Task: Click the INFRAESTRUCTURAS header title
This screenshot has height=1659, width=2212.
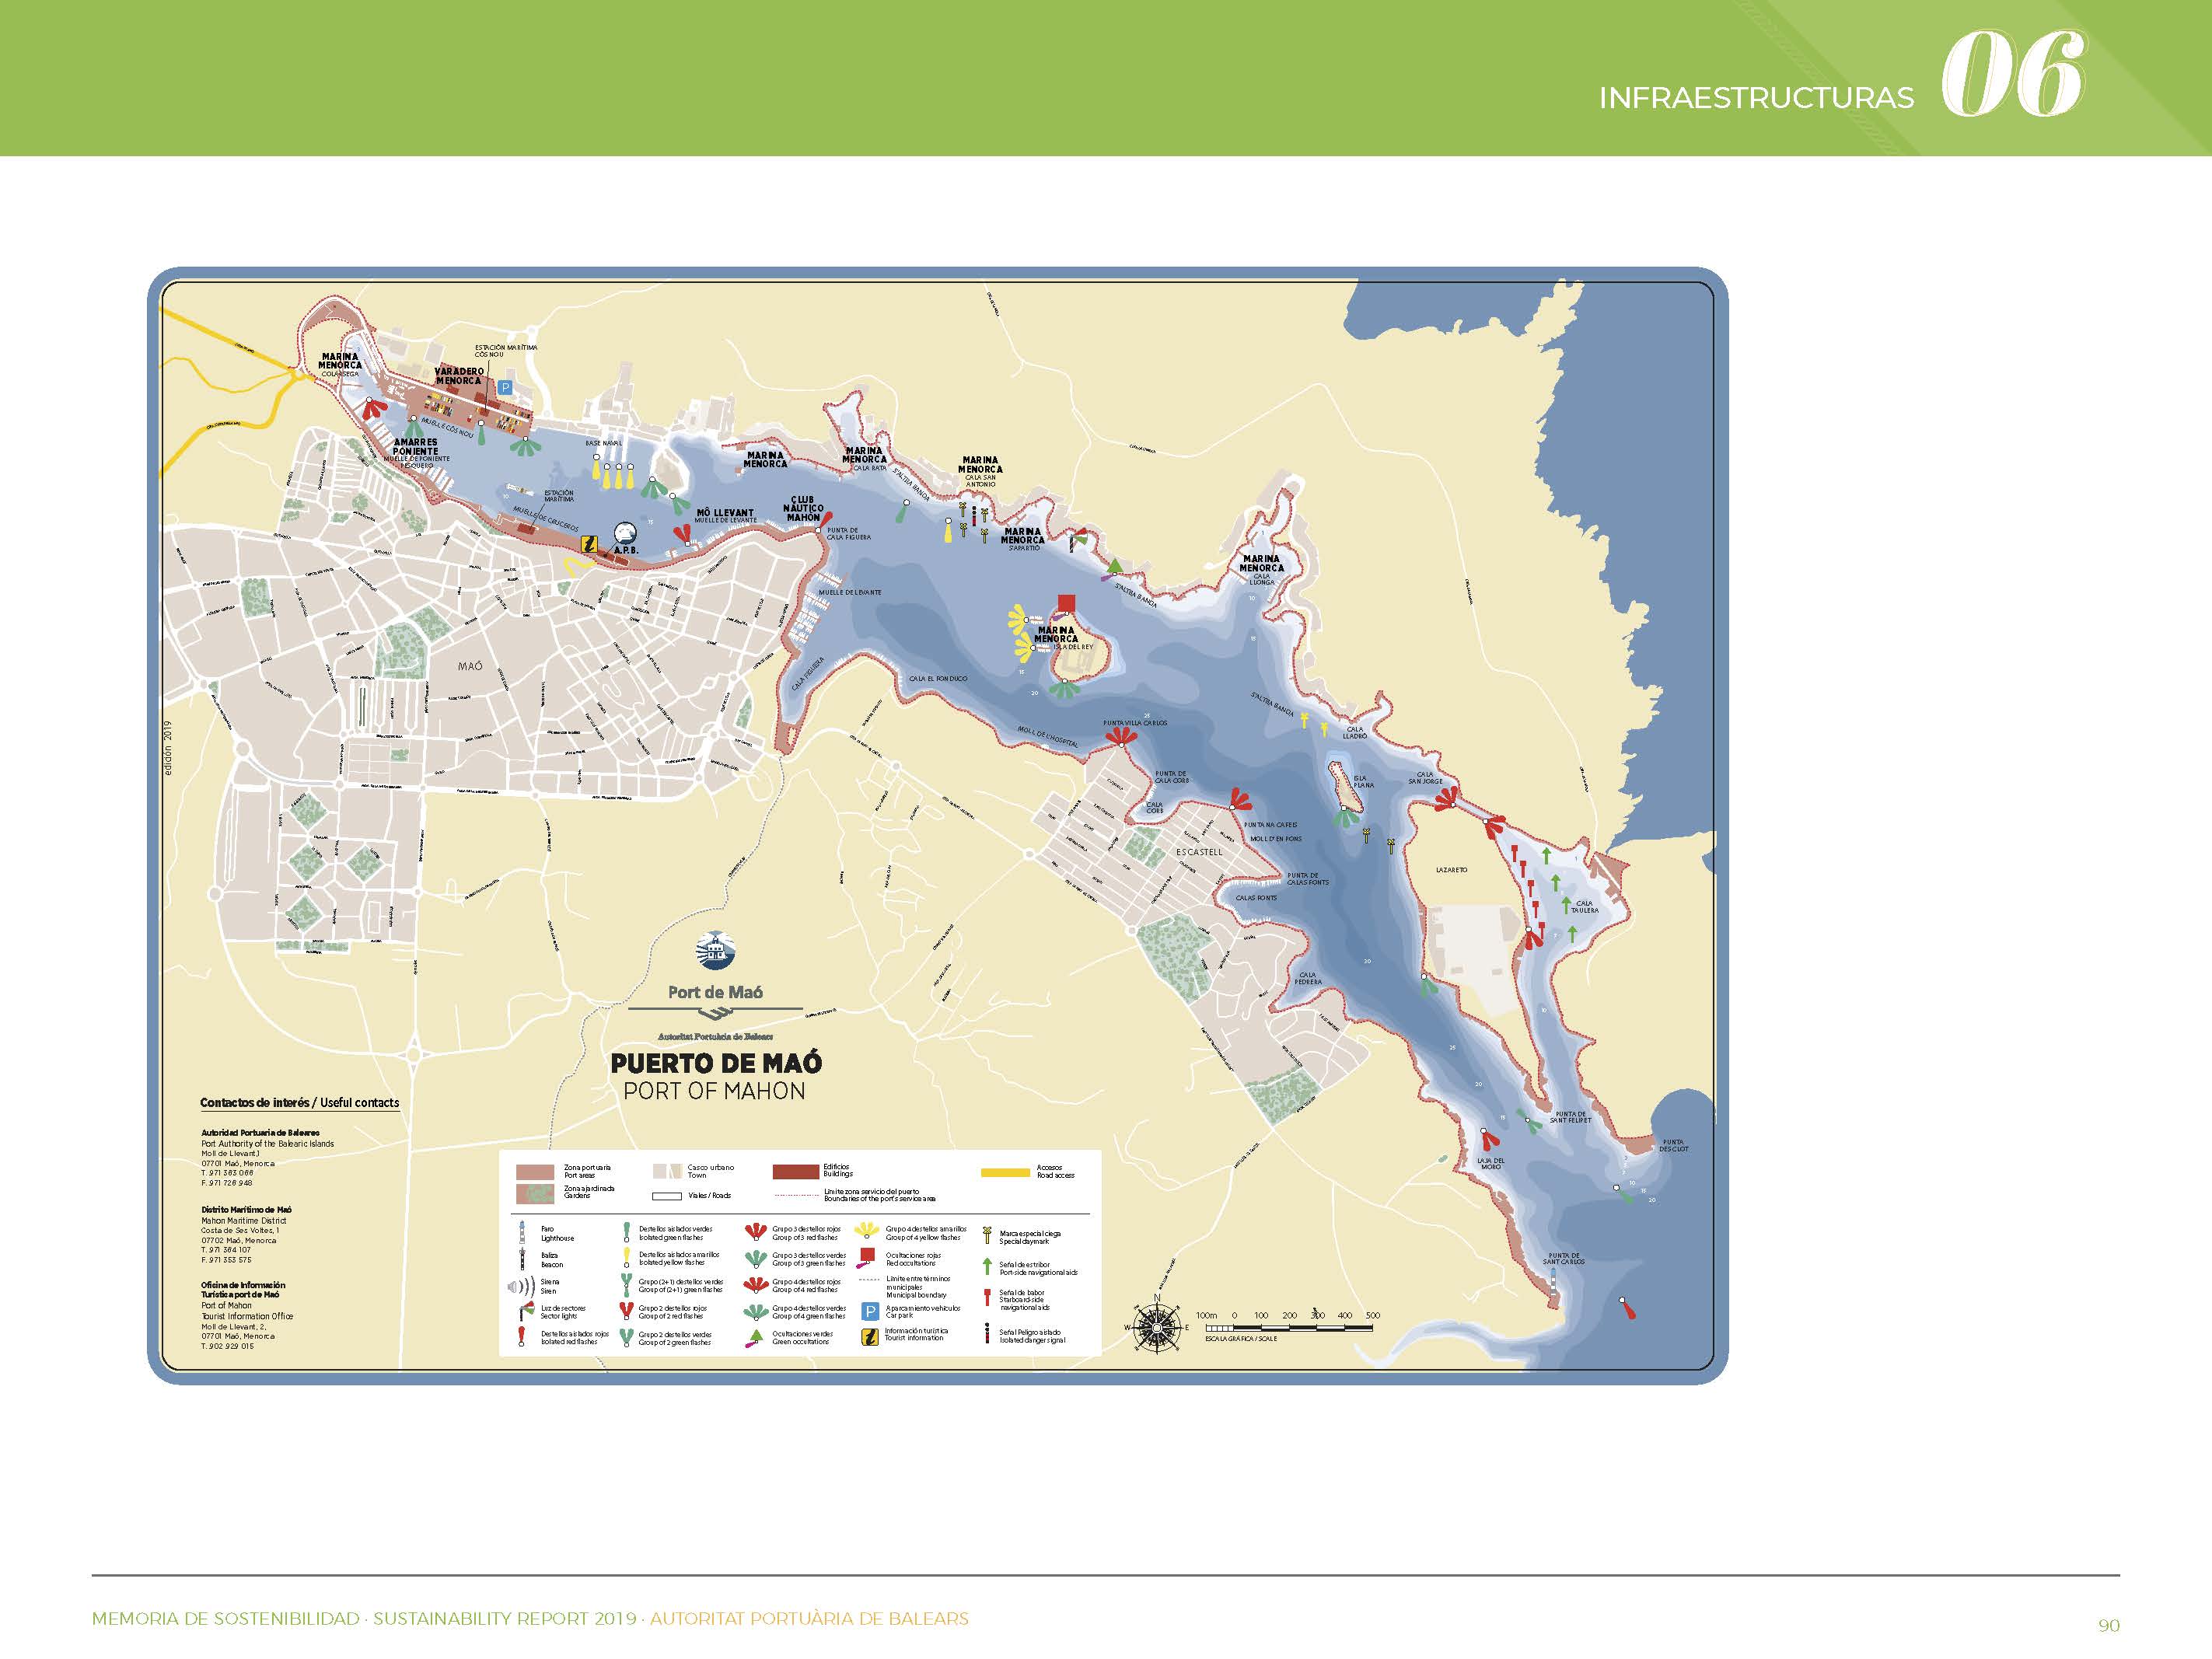Action: pyautogui.click(x=1756, y=98)
